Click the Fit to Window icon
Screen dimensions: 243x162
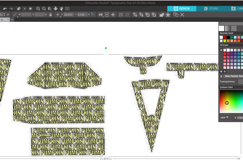pos(67,8)
